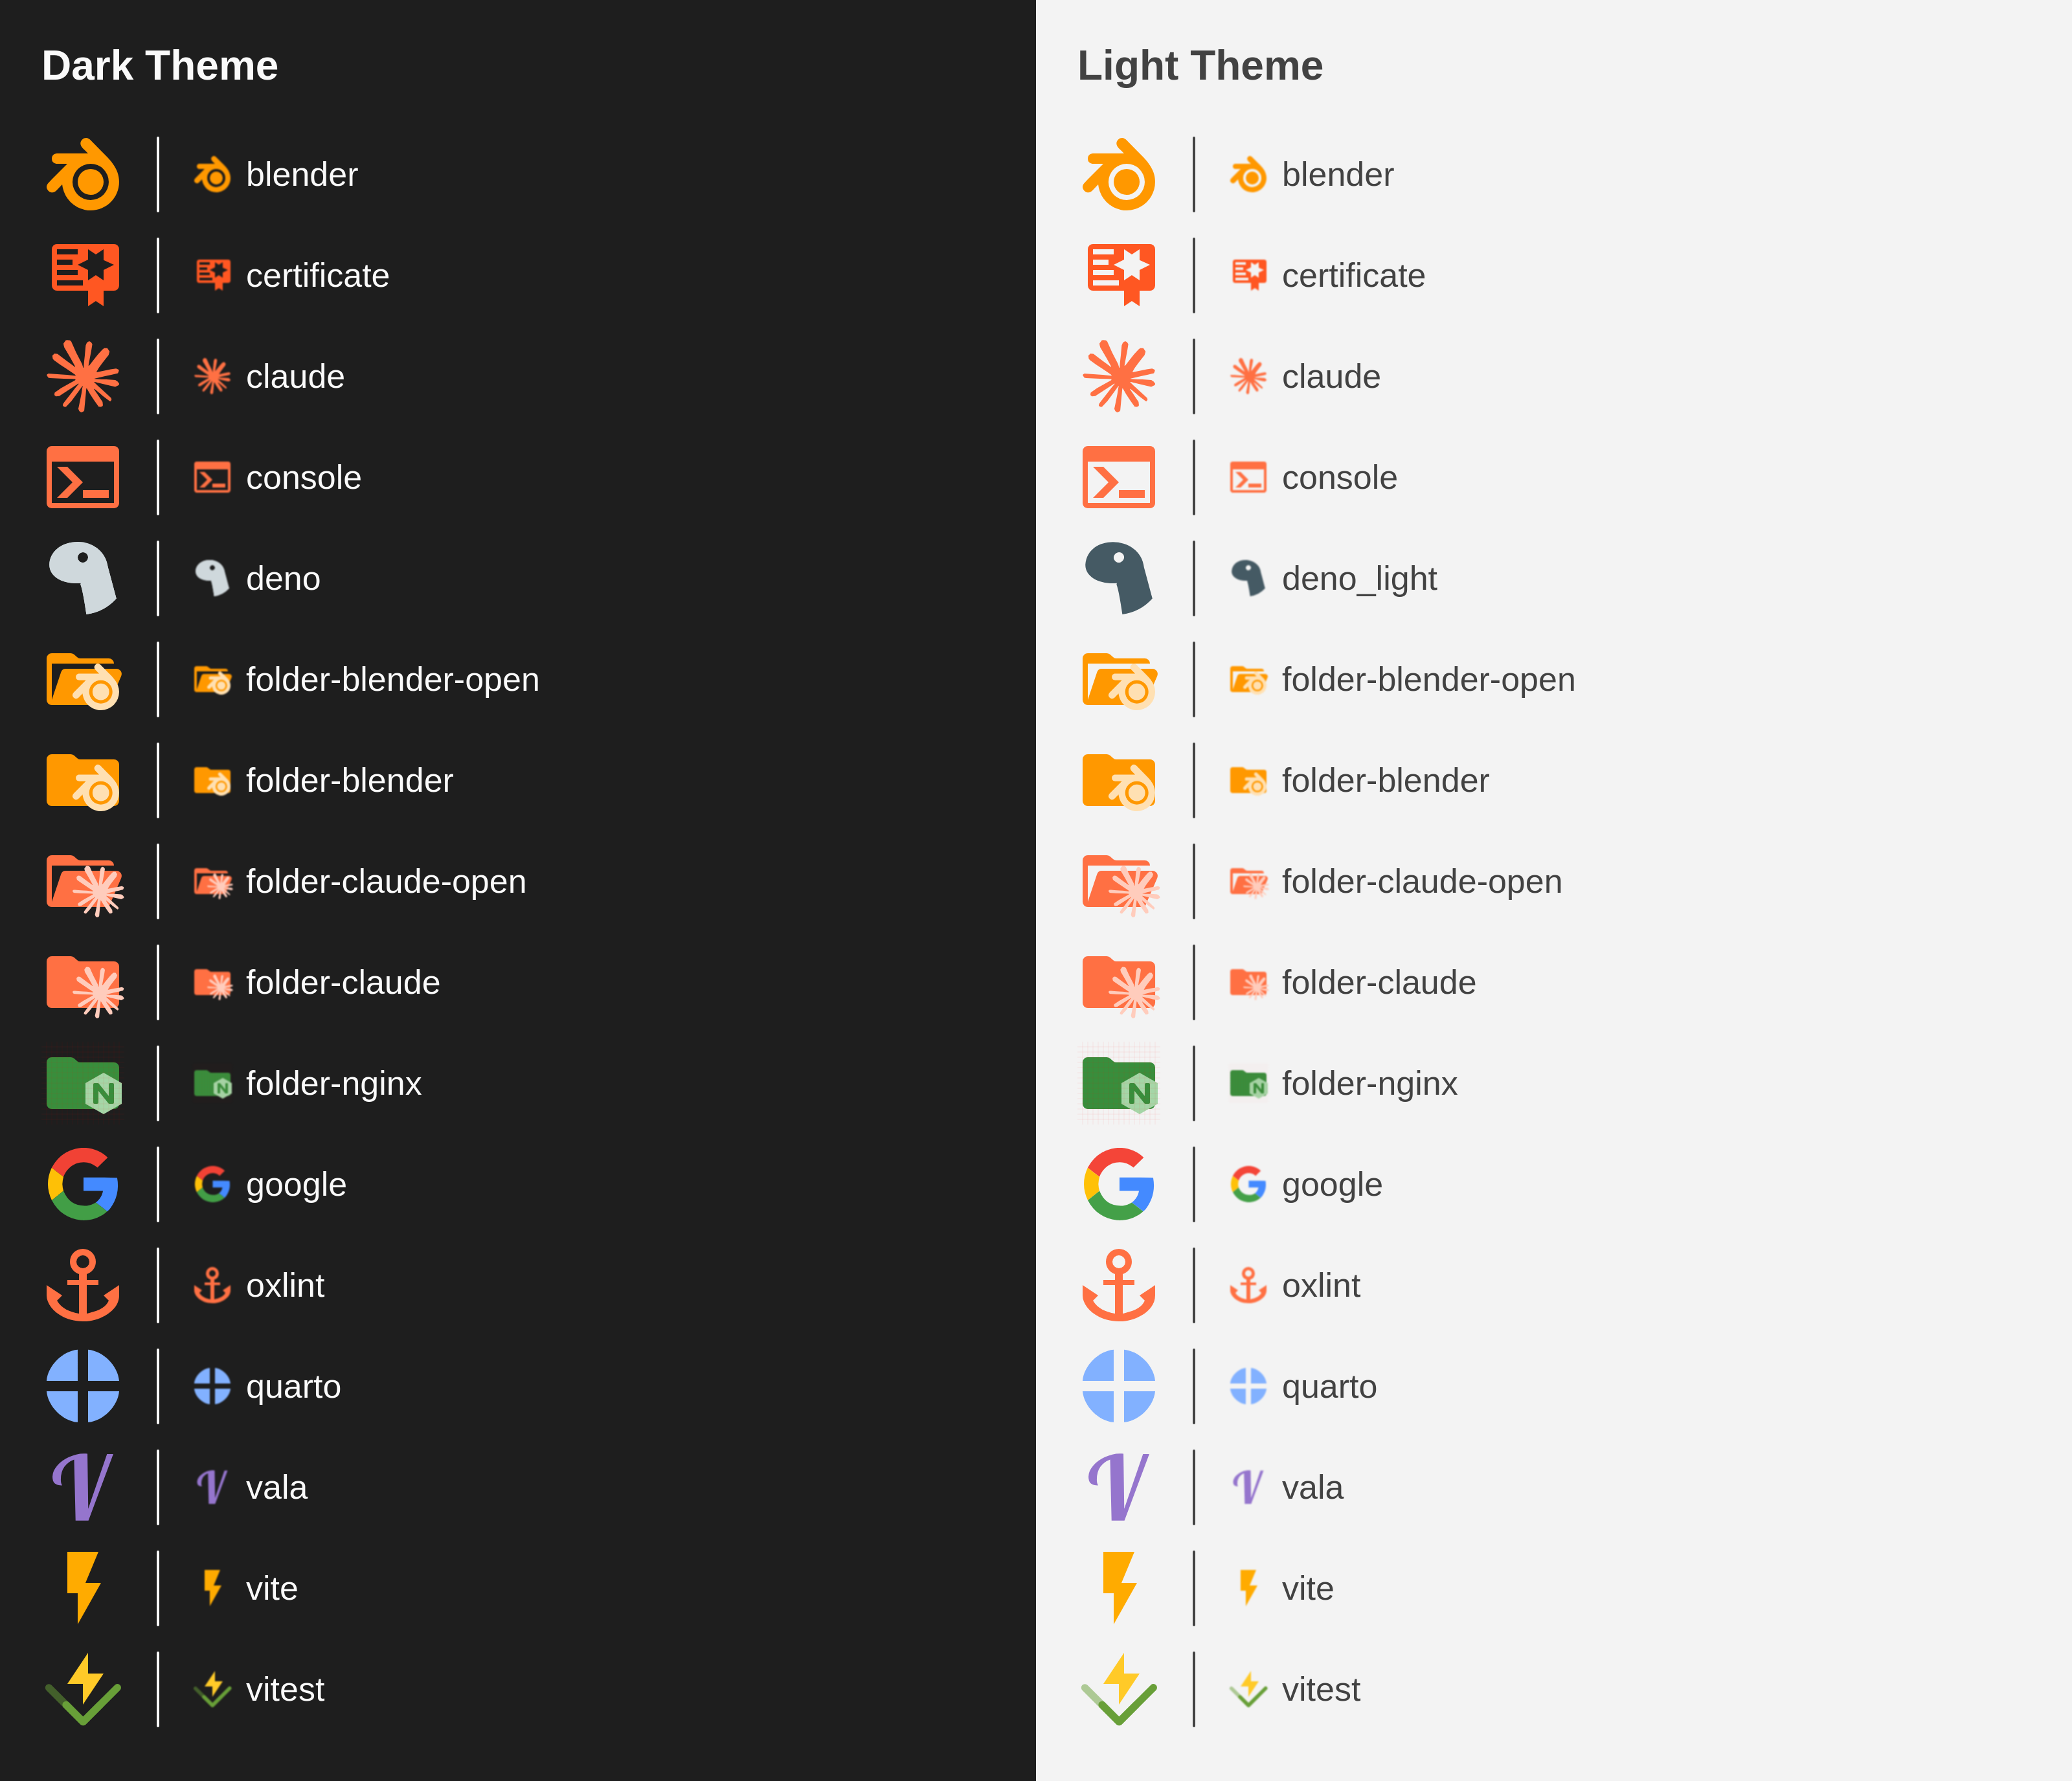Select the large claude icon in Light Theme

pyautogui.click(x=1119, y=376)
